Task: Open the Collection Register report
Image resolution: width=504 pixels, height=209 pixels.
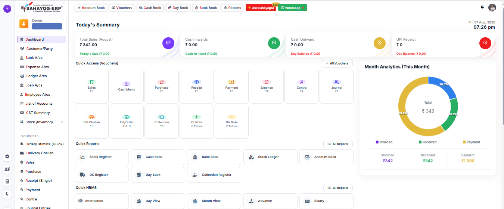Action: [214, 175]
